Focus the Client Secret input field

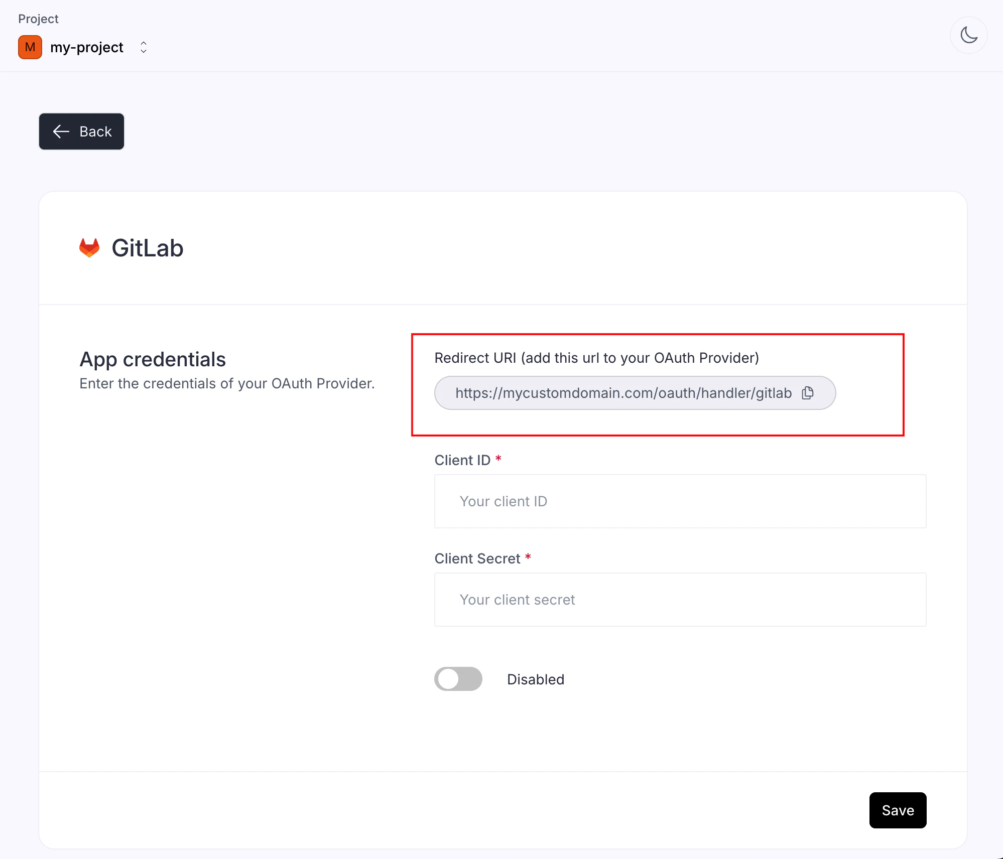(x=680, y=600)
